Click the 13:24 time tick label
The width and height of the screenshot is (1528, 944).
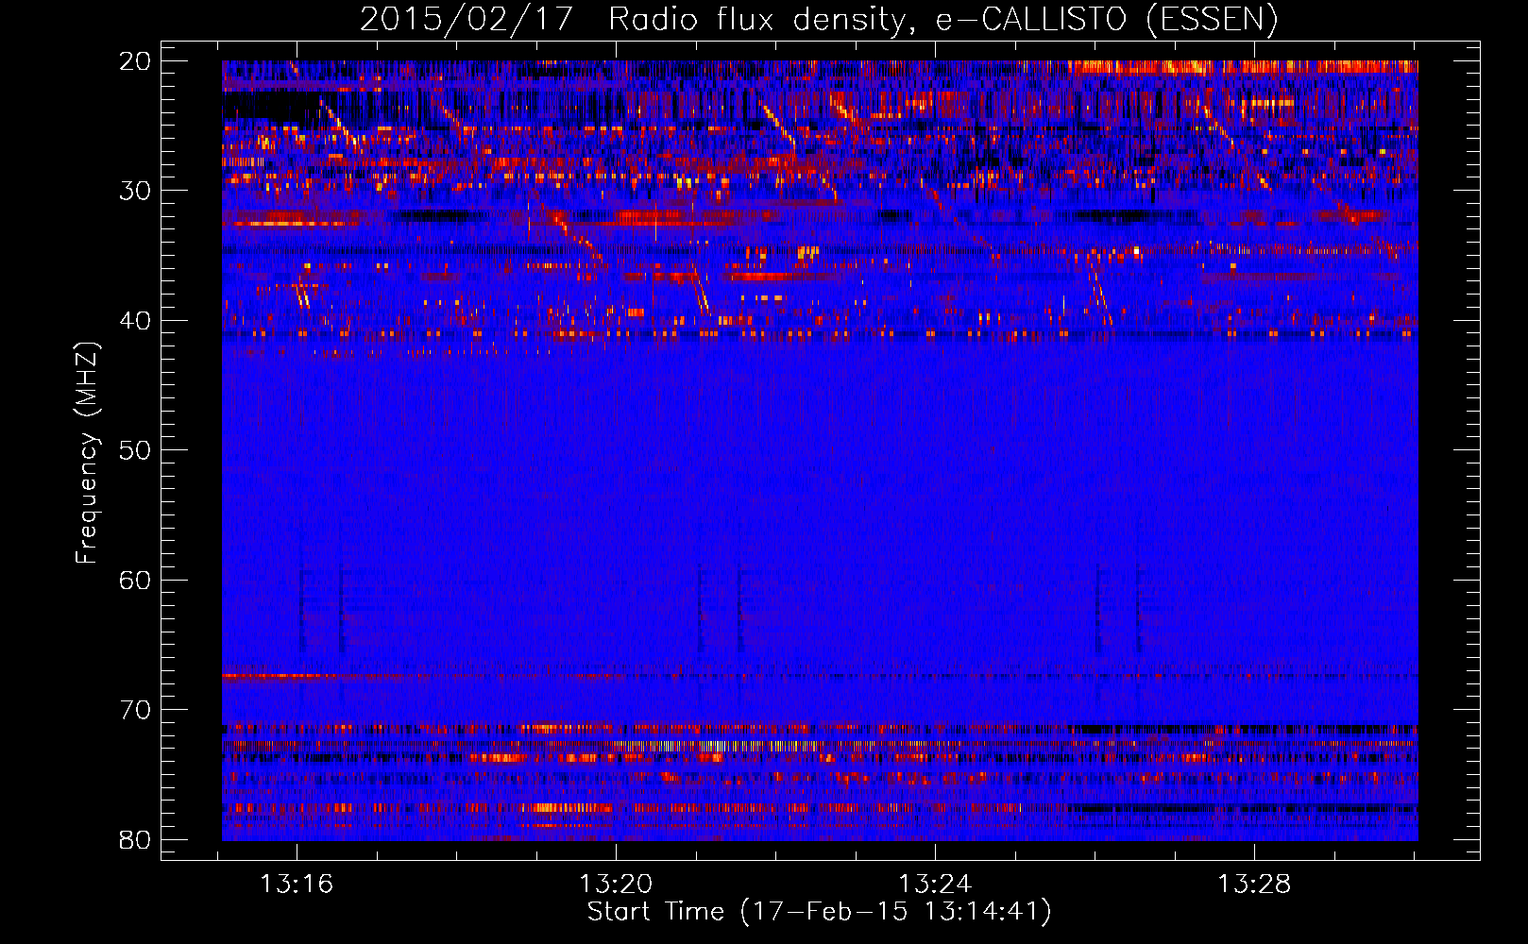coord(935,885)
